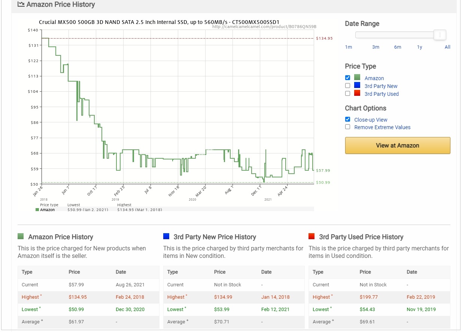Screen dimensions: 462x332
Task: Click the $50.99 green chart label
Action: [323, 182]
